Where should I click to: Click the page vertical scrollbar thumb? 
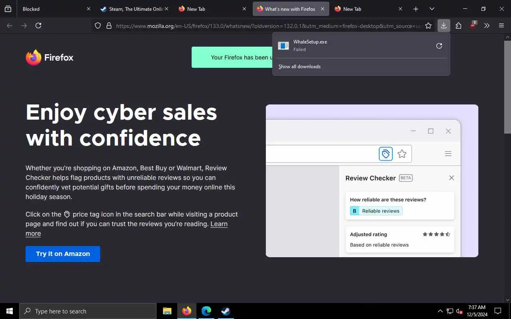click(507, 87)
